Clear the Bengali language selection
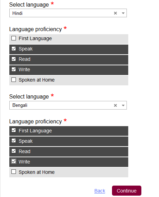Screen dimensions: 159x197 coord(115,105)
